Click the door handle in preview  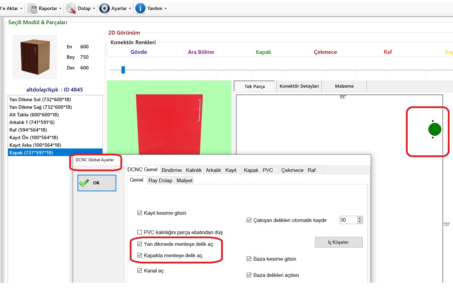point(199,110)
